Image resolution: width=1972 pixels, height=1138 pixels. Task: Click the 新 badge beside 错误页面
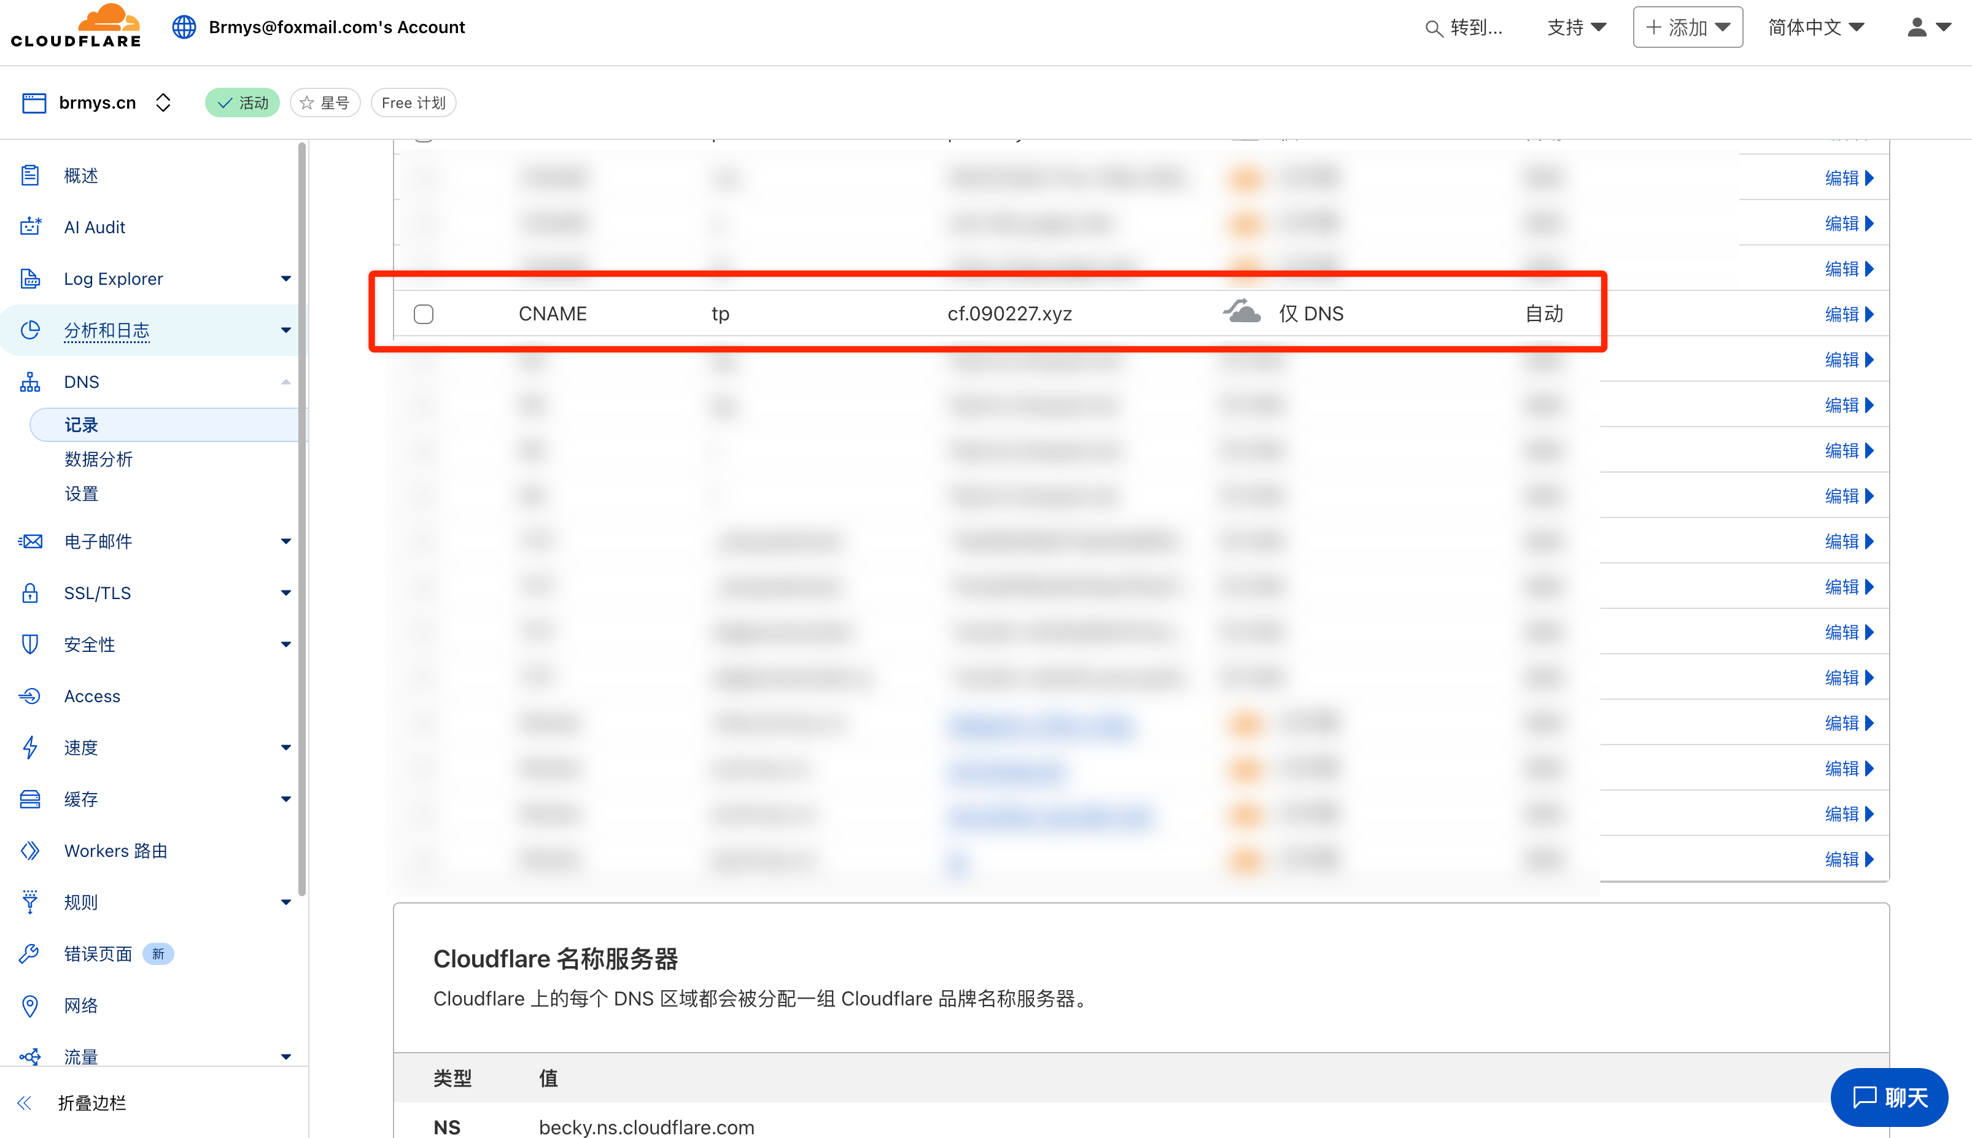pos(158,953)
